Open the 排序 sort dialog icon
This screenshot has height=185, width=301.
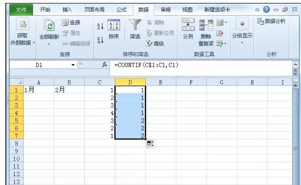pyautogui.click(x=114, y=25)
